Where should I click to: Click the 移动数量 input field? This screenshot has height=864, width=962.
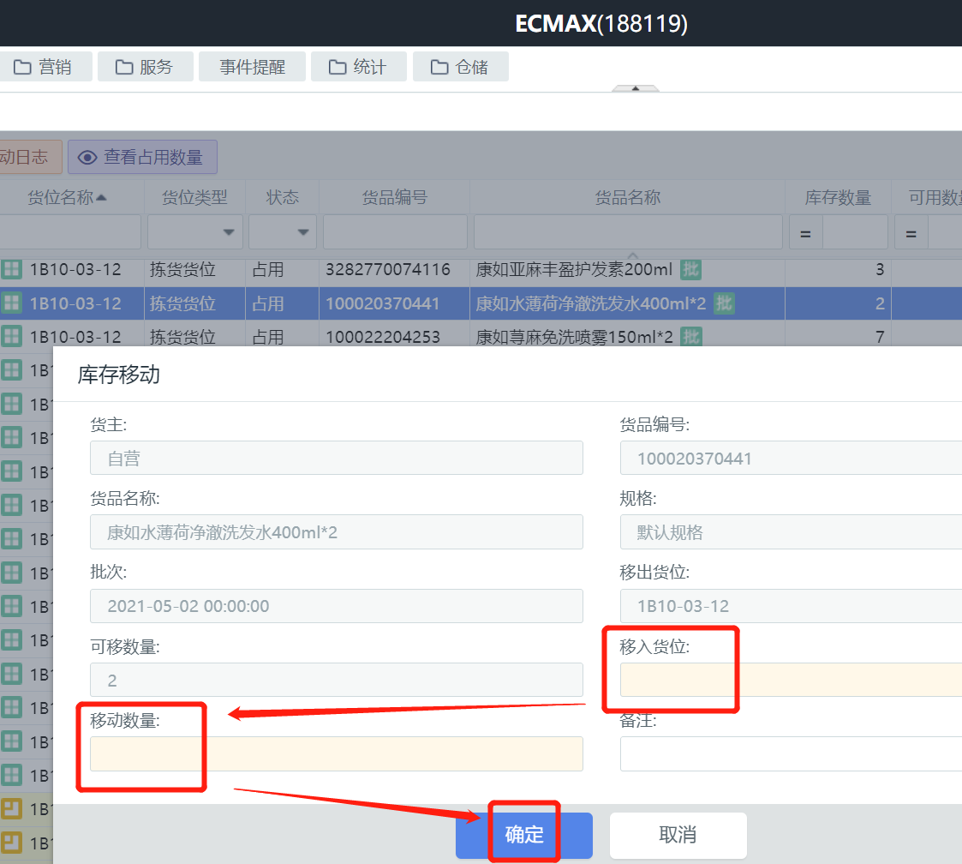336,753
